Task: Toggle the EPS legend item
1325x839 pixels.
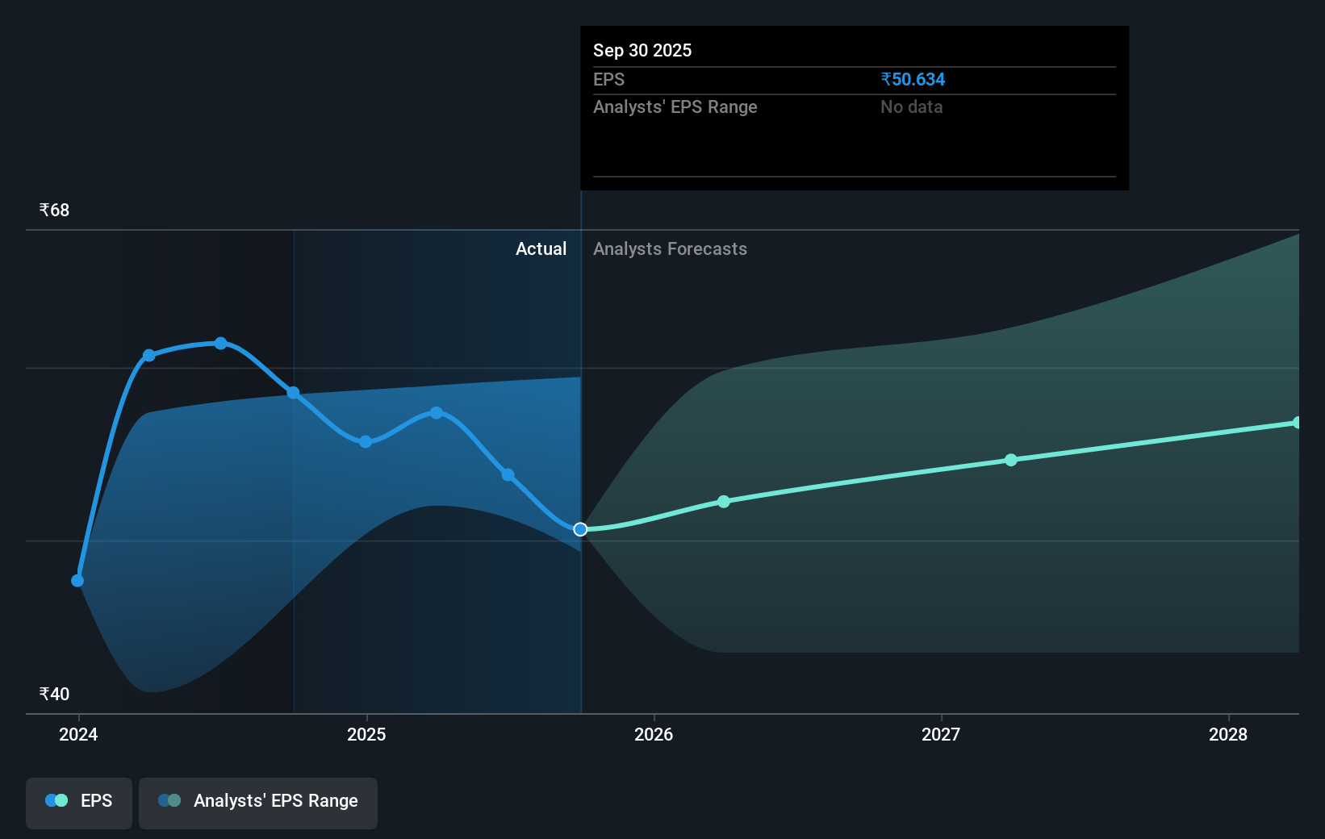Action: [78, 802]
